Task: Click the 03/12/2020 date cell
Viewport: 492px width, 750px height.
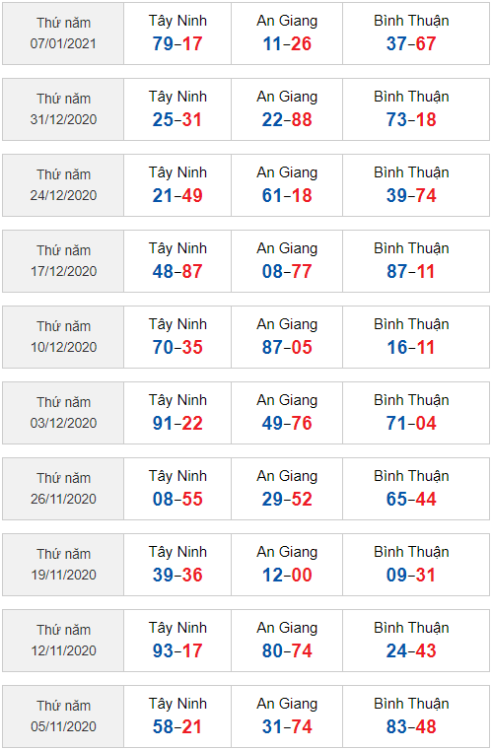Action: point(63,413)
